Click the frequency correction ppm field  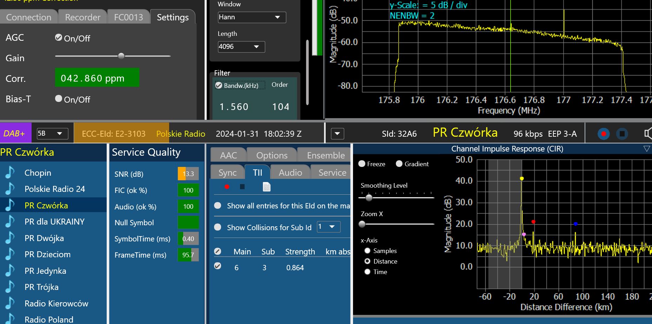(x=97, y=78)
